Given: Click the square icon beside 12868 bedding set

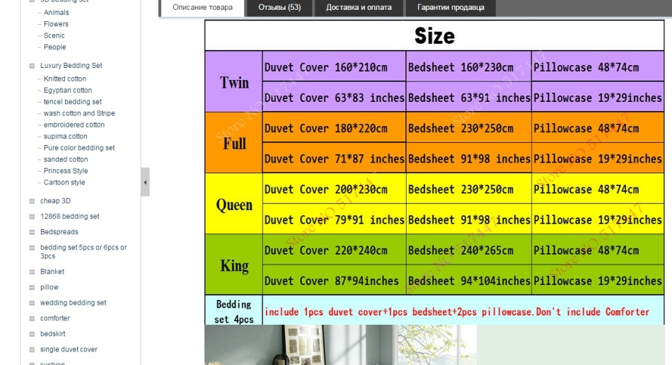Looking at the screenshot, I should 32,217.
